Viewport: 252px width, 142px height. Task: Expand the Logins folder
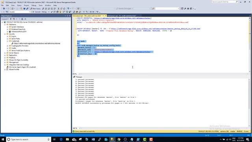[7, 36]
